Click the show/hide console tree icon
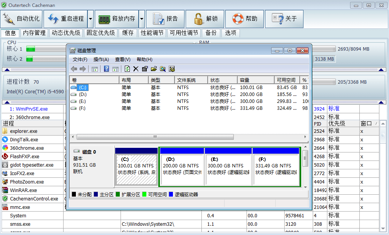This screenshot has width=389, height=235. (95, 69)
